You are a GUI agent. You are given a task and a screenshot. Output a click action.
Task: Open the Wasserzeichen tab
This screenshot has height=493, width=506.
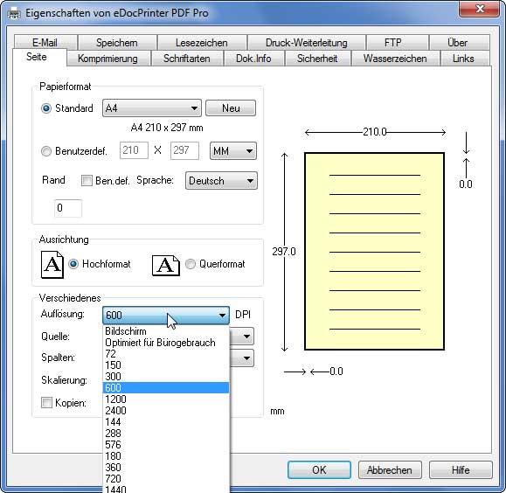coord(395,59)
